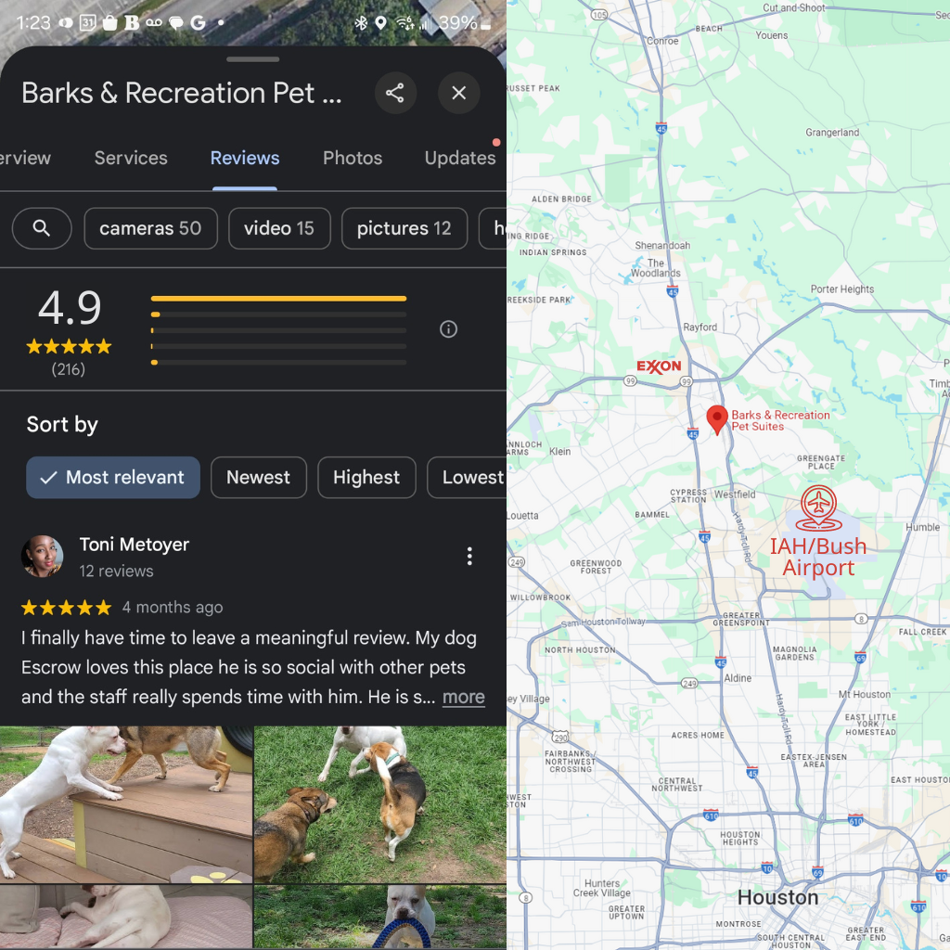Image resolution: width=950 pixels, height=950 pixels.
Task: Open photo of white dog on platform
Action: tap(125, 803)
